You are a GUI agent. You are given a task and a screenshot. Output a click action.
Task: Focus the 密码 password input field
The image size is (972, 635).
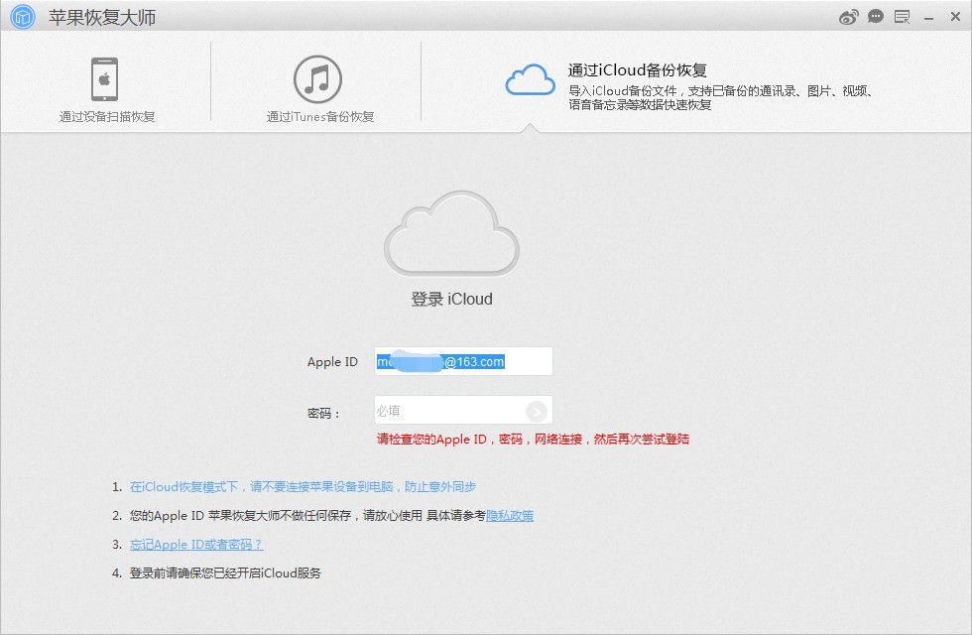click(448, 411)
